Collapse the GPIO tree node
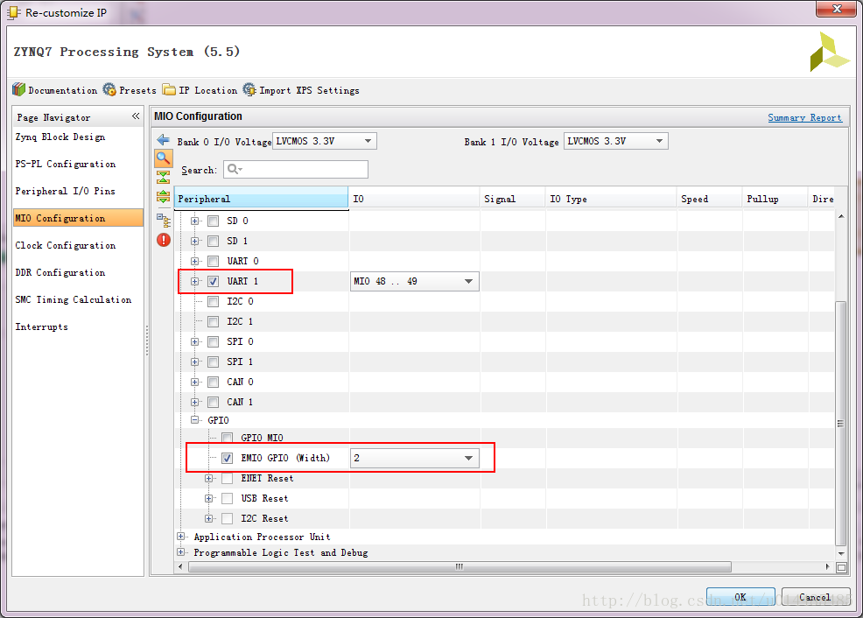 coord(195,420)
